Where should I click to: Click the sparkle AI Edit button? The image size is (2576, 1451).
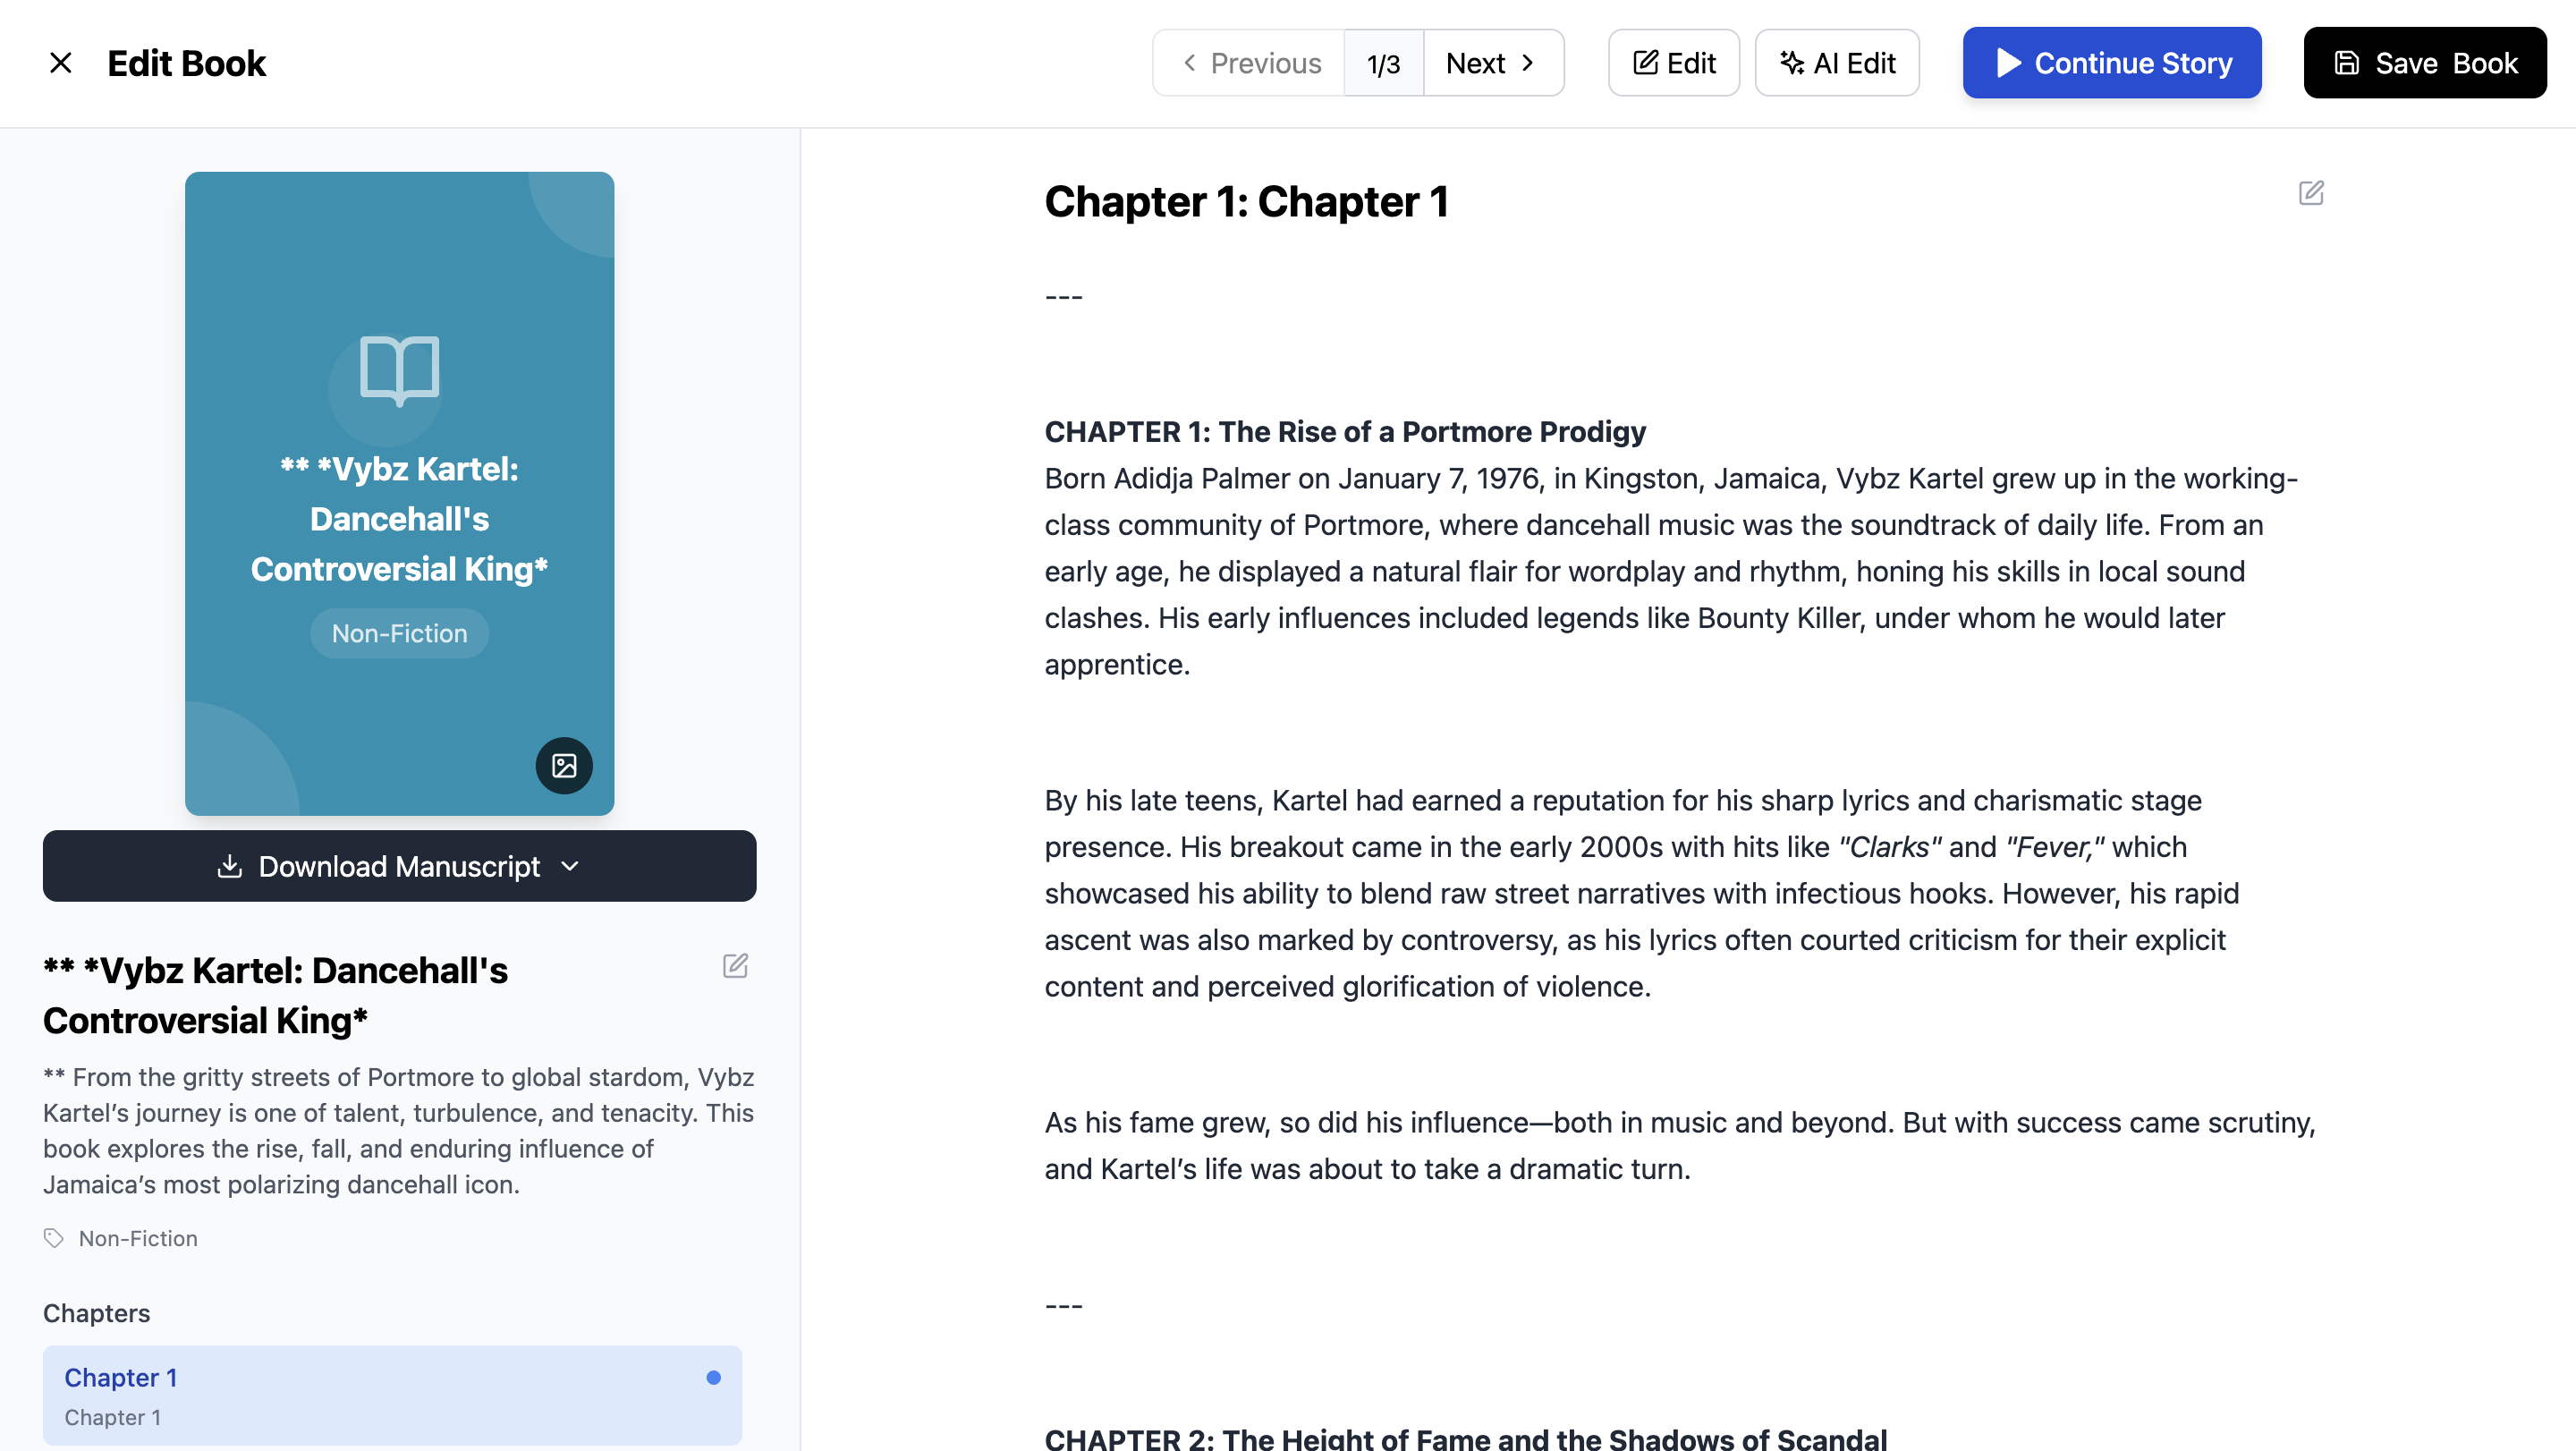1837,63
